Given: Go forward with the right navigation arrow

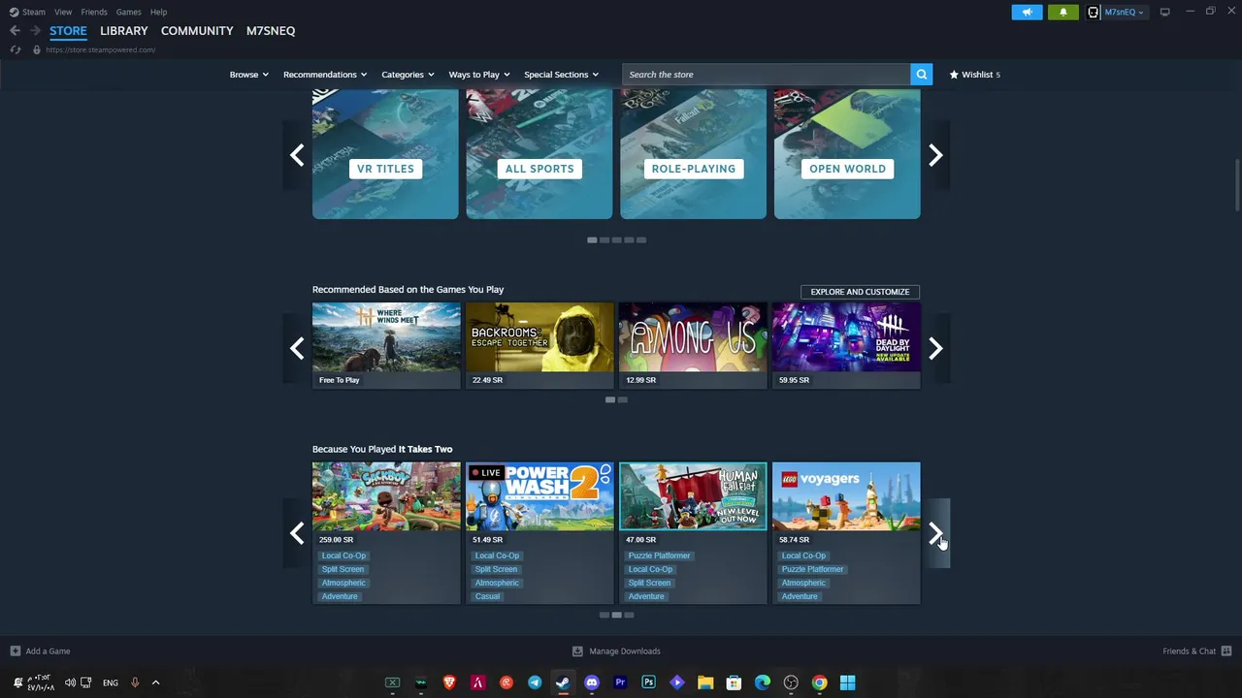Looking at the screenshot, I should pos(35,31).
